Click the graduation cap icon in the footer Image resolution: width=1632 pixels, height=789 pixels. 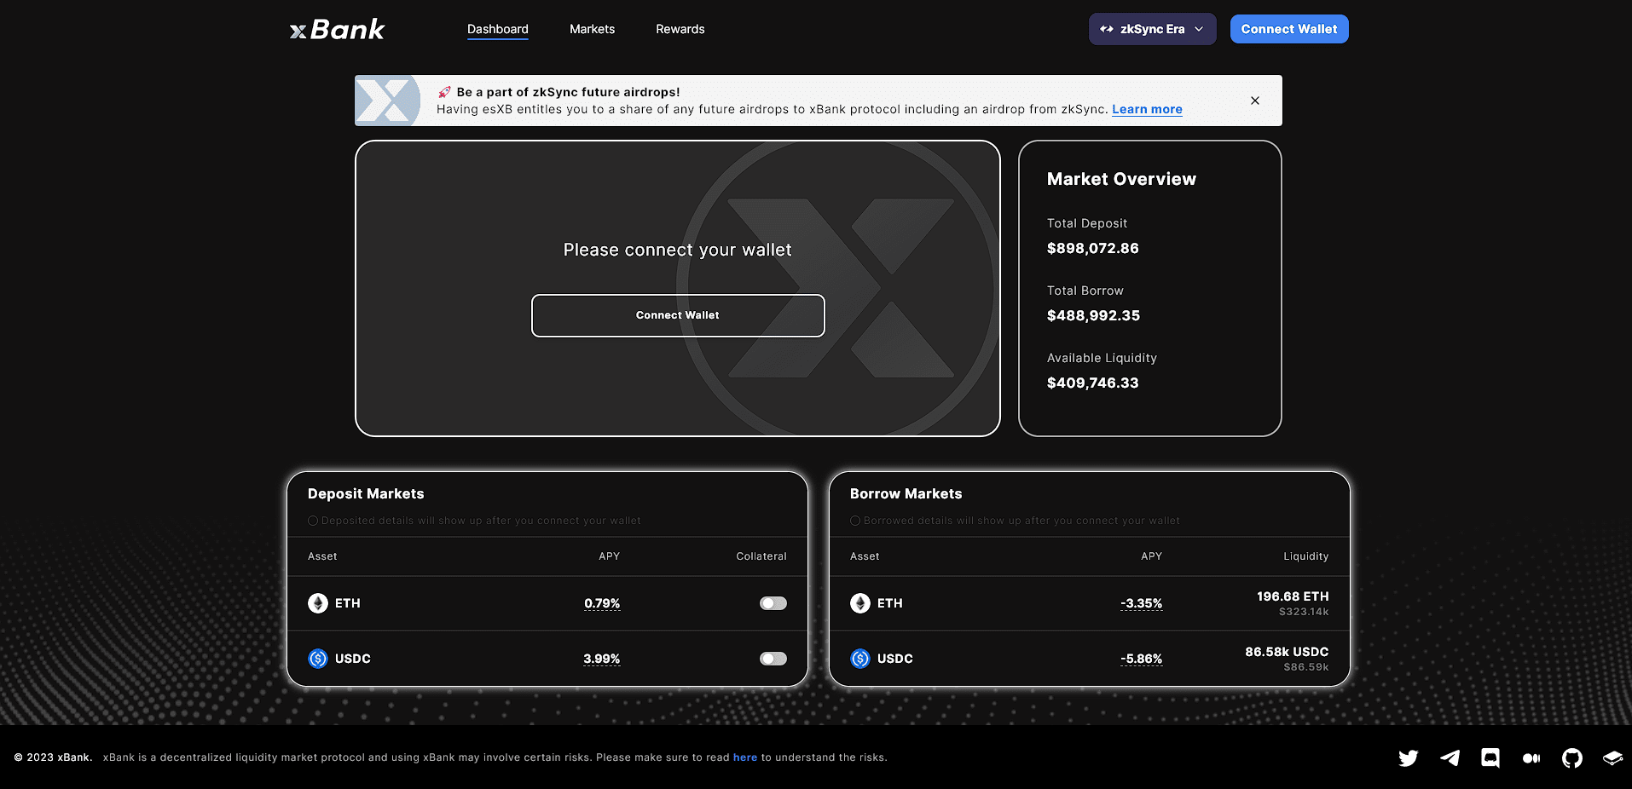tap(1612, 757)
